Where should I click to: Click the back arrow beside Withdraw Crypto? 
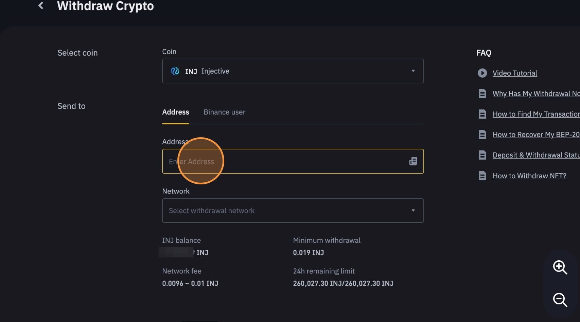pyautogui.click(x=41, y=6)
